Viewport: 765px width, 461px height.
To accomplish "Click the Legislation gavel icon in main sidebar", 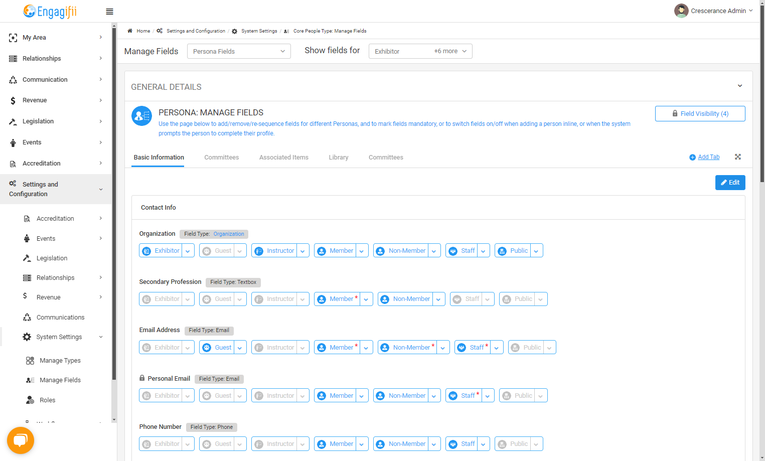I will (x=13, y=121).
